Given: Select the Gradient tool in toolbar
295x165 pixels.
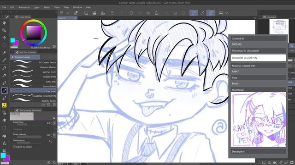Looking at the screenshot, I should pyautogui.click(x=4, y=151).
